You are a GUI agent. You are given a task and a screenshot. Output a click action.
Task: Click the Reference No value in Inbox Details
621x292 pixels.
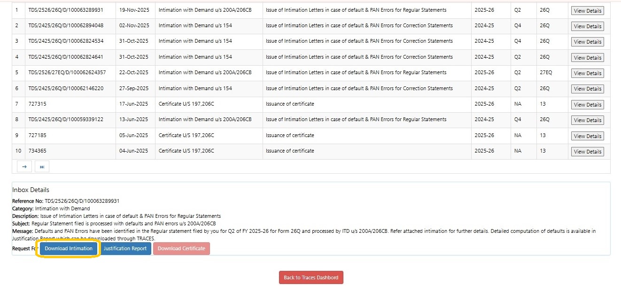point(82,201)
